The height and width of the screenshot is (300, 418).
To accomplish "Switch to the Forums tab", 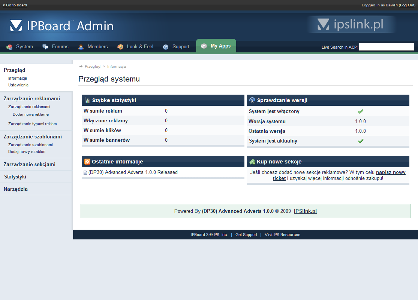I will pos(60,47).
